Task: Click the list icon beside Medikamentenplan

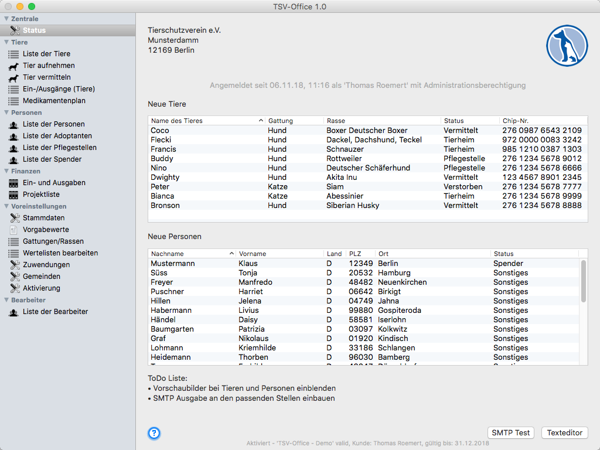Action: coord(13,101)
